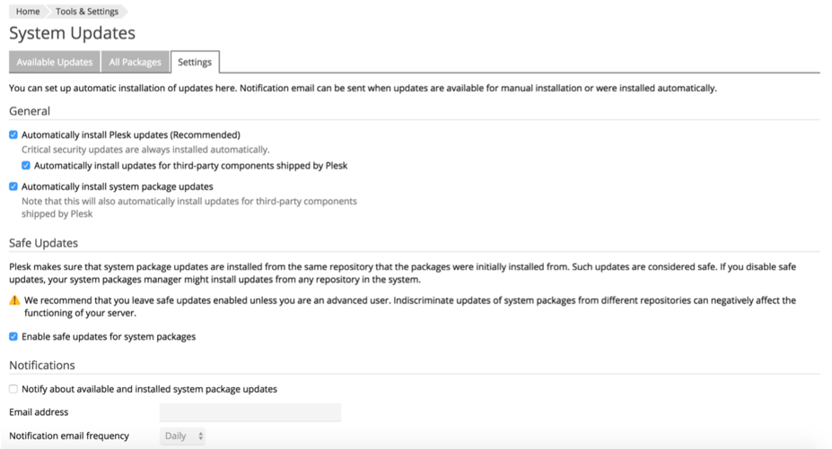Click the Notification email frequency label
The height and width of the screenshot is (449, 832).
(x=69, y=436)
